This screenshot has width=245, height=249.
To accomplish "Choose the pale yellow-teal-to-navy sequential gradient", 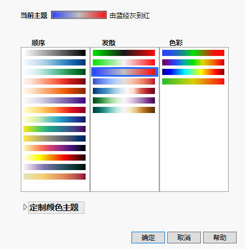I will [x=55, y=119].
